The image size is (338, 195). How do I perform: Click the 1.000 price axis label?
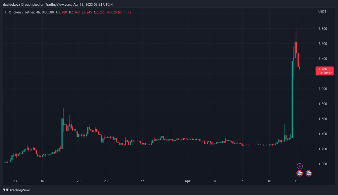tap(323, 164)
